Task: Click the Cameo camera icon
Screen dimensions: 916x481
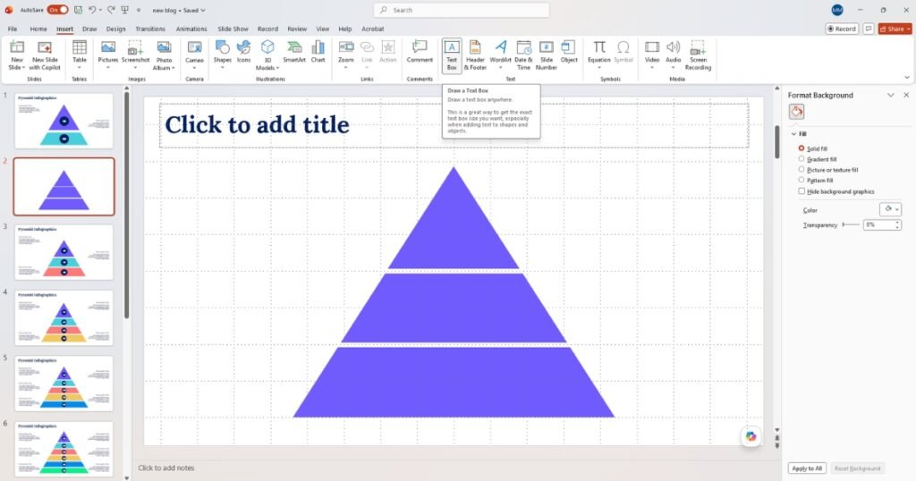Action: click(x=194, y=47)
